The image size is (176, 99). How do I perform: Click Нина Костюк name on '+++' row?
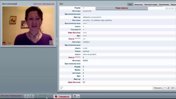click(74, 33)
